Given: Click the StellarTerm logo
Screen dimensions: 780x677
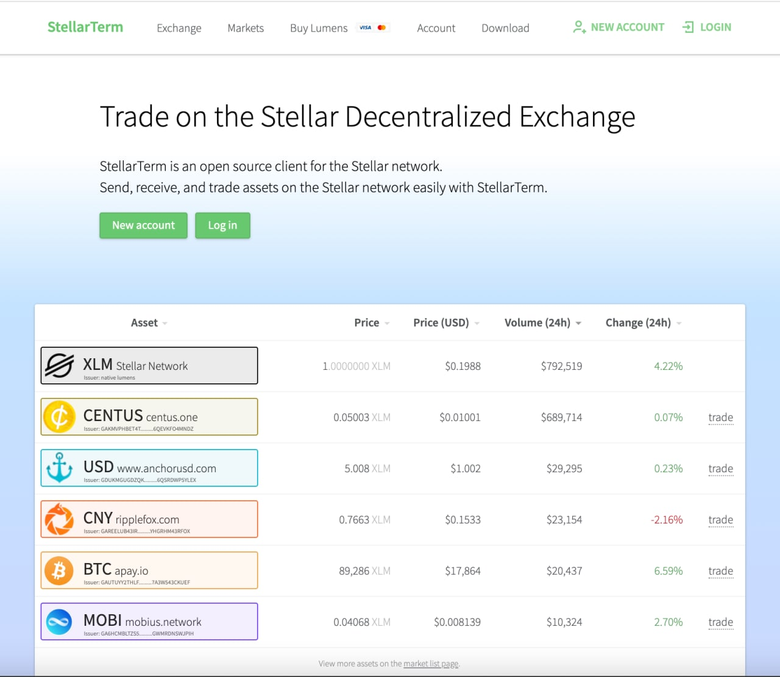Looking at the screenshot, I should [x=85, y=27].
